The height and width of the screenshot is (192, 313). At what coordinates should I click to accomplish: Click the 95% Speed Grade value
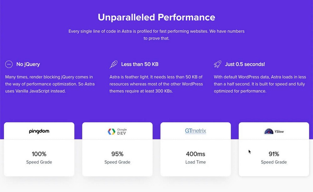(x=117, y=154)
